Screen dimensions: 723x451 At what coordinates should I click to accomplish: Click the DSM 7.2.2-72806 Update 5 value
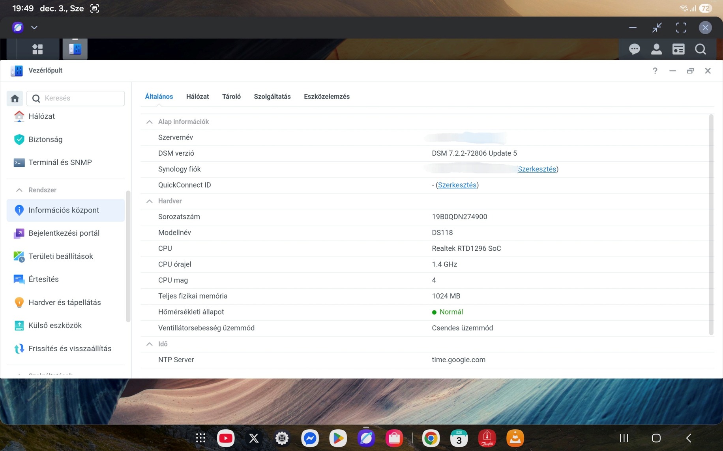(474, 153)
